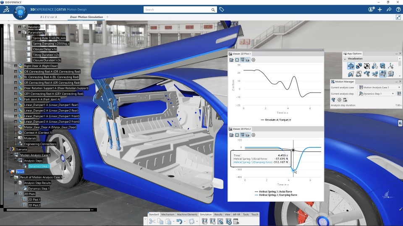
Task: Select the Standard toolbar tab
Action: click(x=154, y=214)
